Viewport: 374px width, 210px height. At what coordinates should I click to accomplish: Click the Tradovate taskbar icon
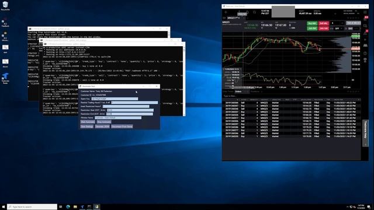click(x=82, y=207)
